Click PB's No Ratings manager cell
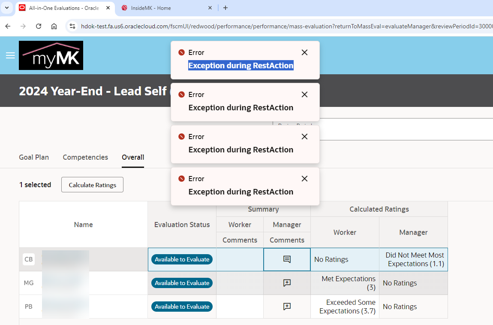 tap(413, 307)
